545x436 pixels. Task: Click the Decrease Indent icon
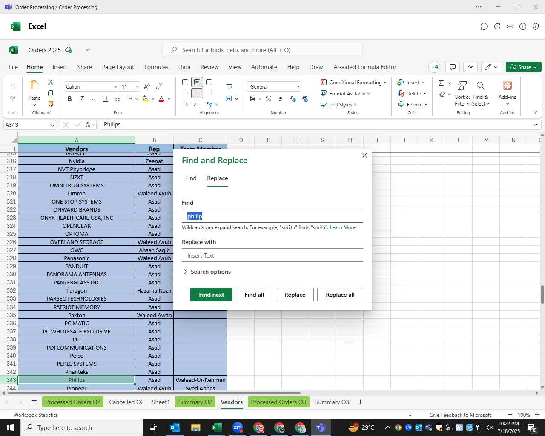185,104
